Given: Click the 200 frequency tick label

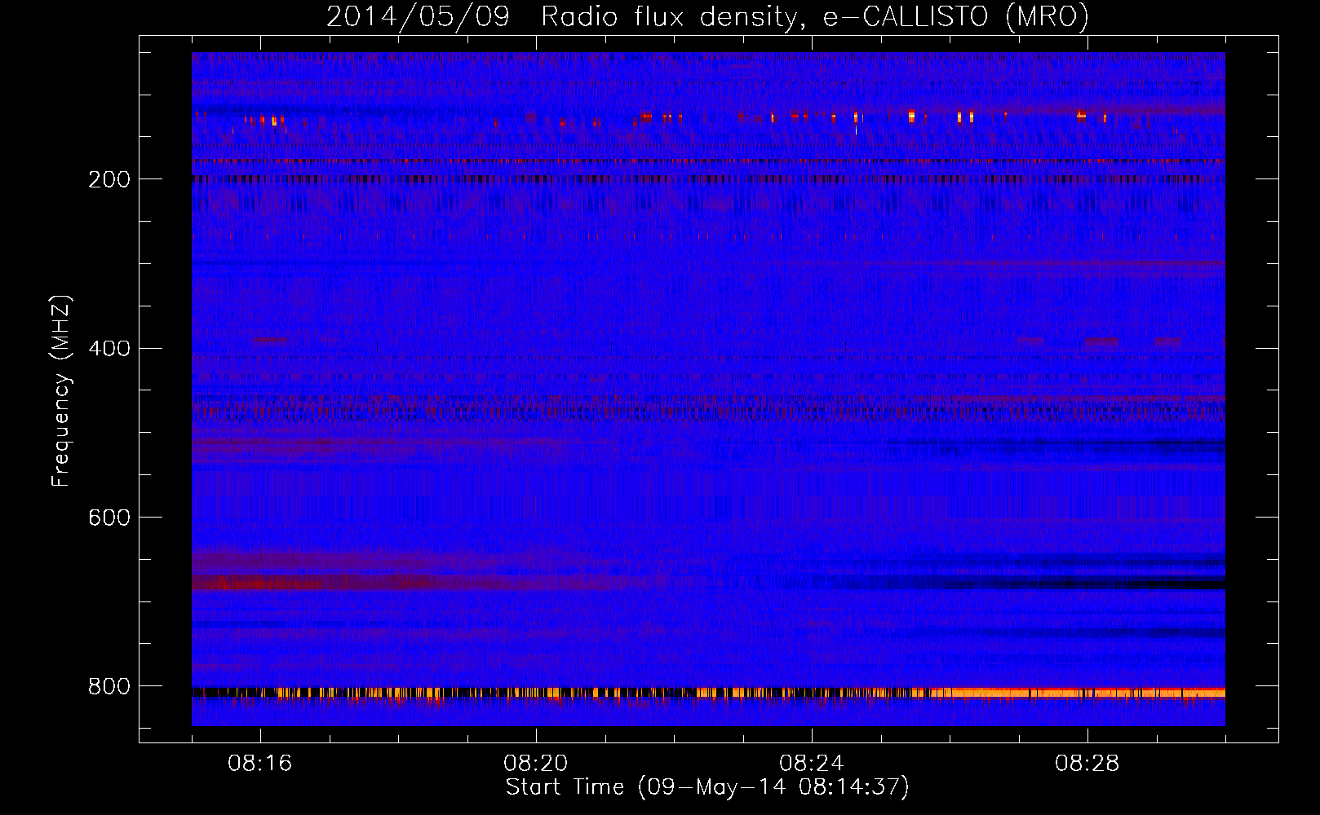Looking at the screenshot, I should (x=109, y=179).
